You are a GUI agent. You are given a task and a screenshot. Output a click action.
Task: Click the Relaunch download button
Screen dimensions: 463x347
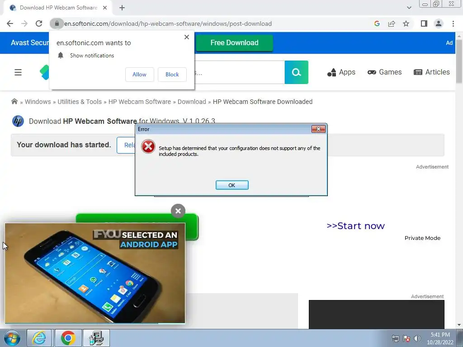127,145
